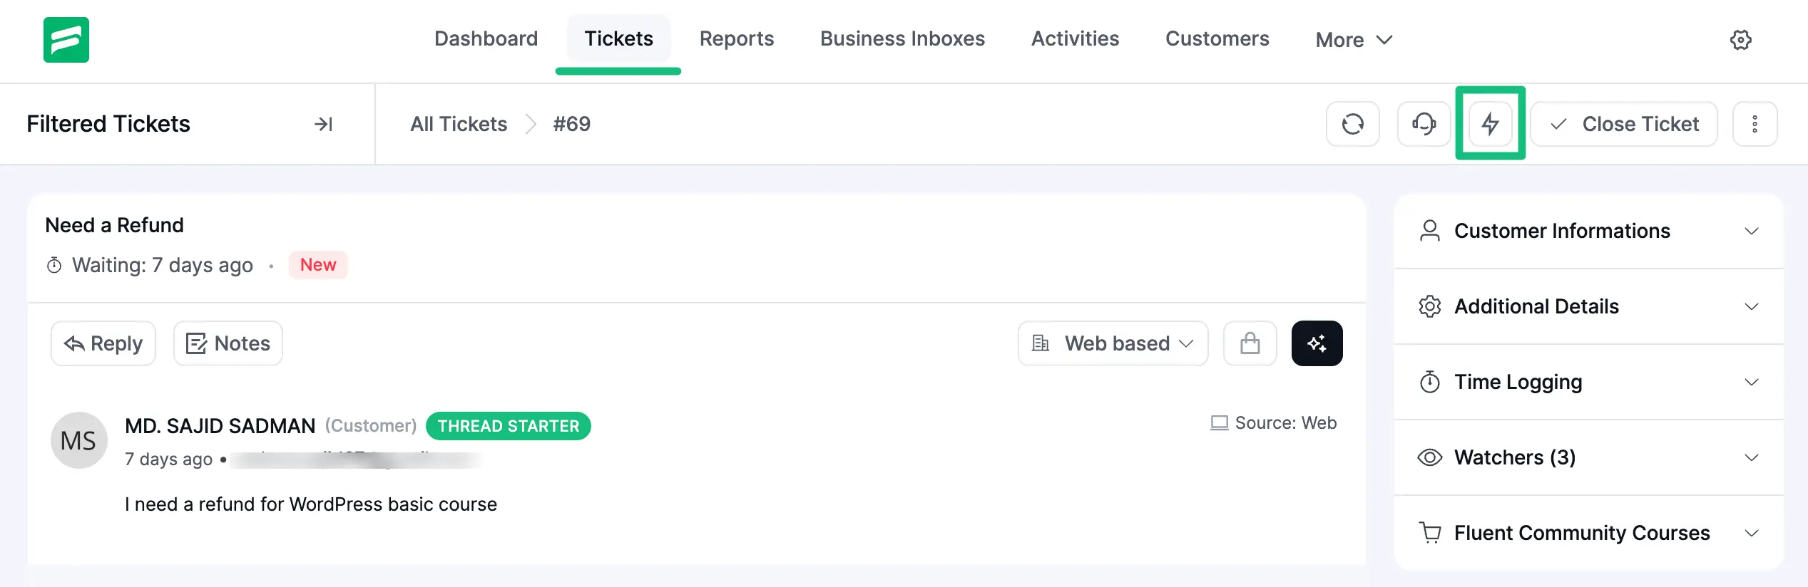Viewport: 1808px width, 587px height.
Task: Open the automation workflows lightning icon
Action: 1490,124
